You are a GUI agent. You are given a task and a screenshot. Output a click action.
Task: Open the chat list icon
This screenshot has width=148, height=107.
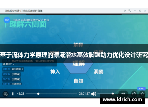(6, 94)
